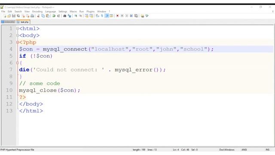Click the '// some code' comment
This screenshot has height=155, width=275.
[40, 84]
